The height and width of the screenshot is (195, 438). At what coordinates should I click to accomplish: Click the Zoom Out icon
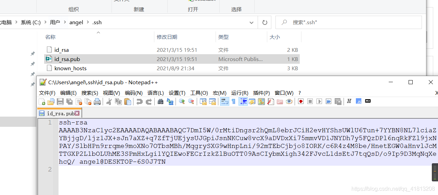pyautogui.click(x=191, y=102)
